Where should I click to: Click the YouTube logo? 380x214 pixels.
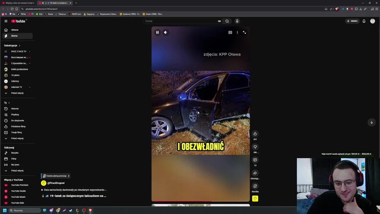pos(19,21)
